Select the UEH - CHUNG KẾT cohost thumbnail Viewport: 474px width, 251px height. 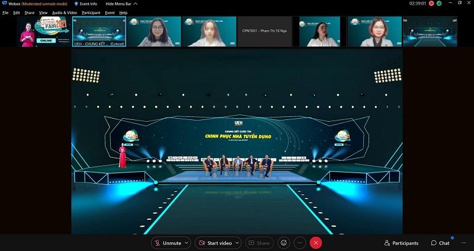coord(99,31)
